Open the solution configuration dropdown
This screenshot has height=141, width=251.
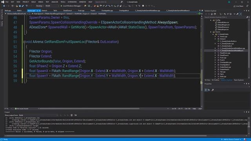point(40,6)
